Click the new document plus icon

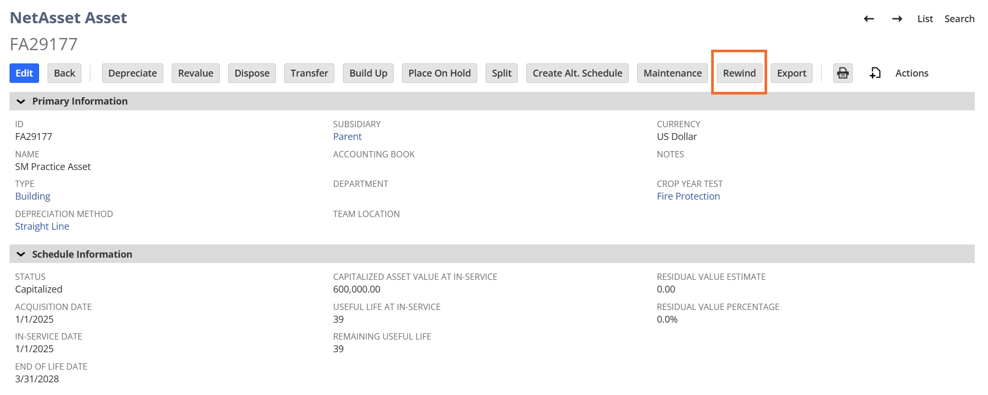875,73
